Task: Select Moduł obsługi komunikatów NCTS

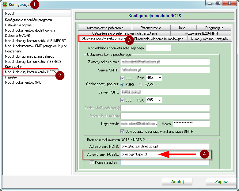Action: point(30,72)
